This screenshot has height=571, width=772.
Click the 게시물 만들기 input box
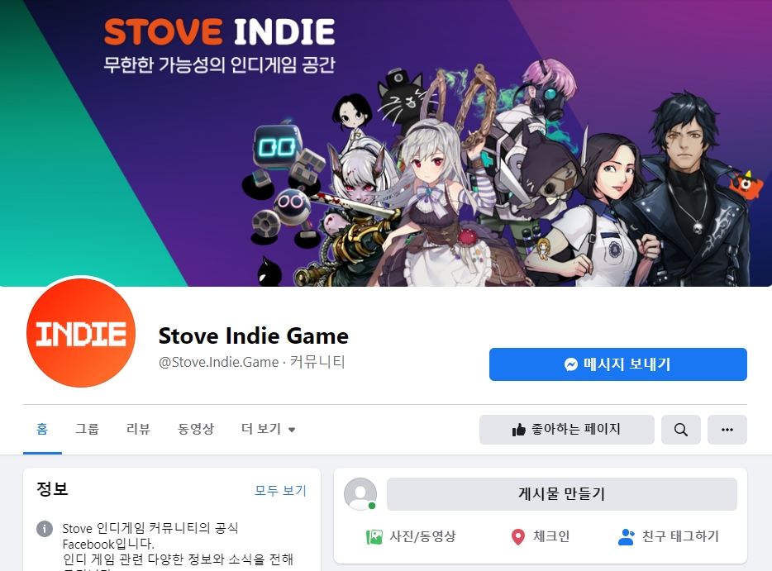(562, 493)
